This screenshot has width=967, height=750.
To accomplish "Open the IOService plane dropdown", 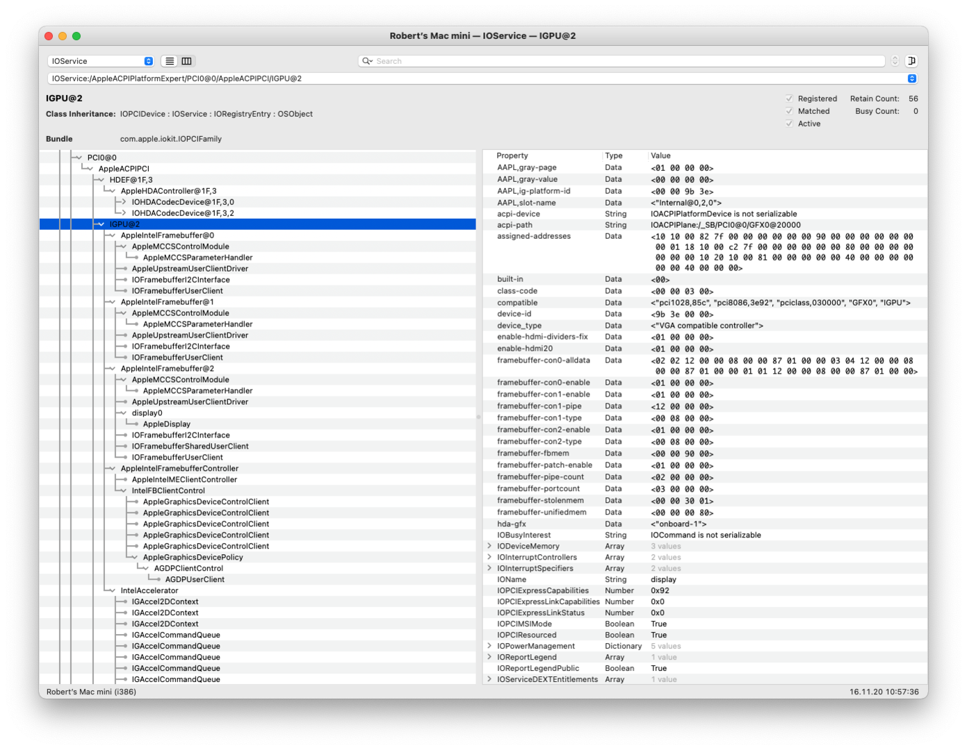I will pos(101,61).
